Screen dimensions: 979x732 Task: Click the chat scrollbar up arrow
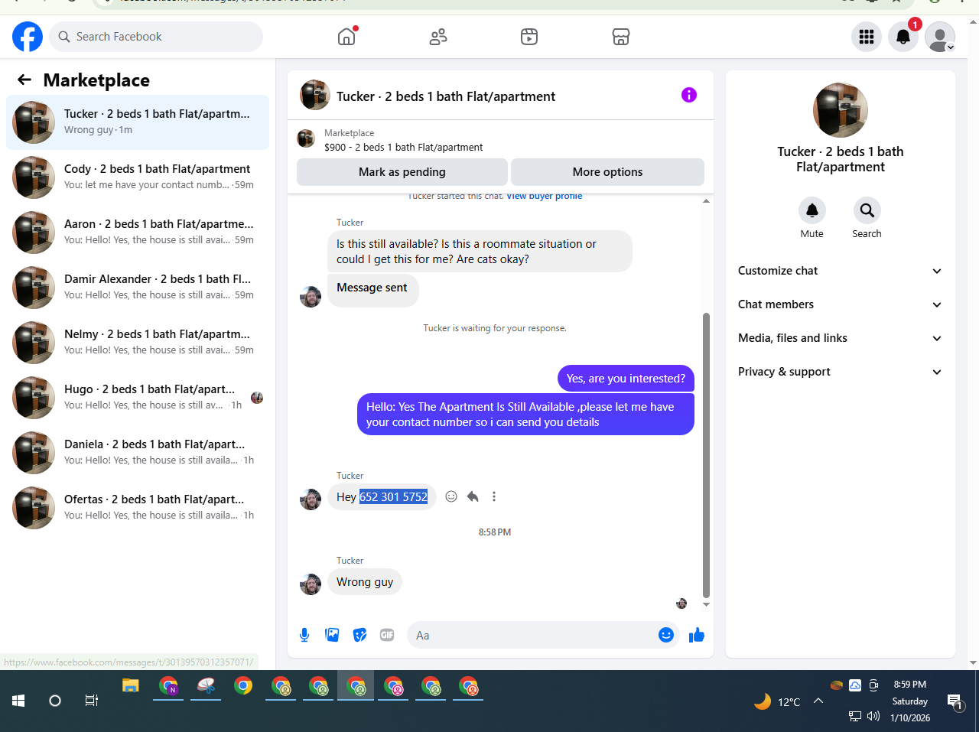[x=706, y=201]
